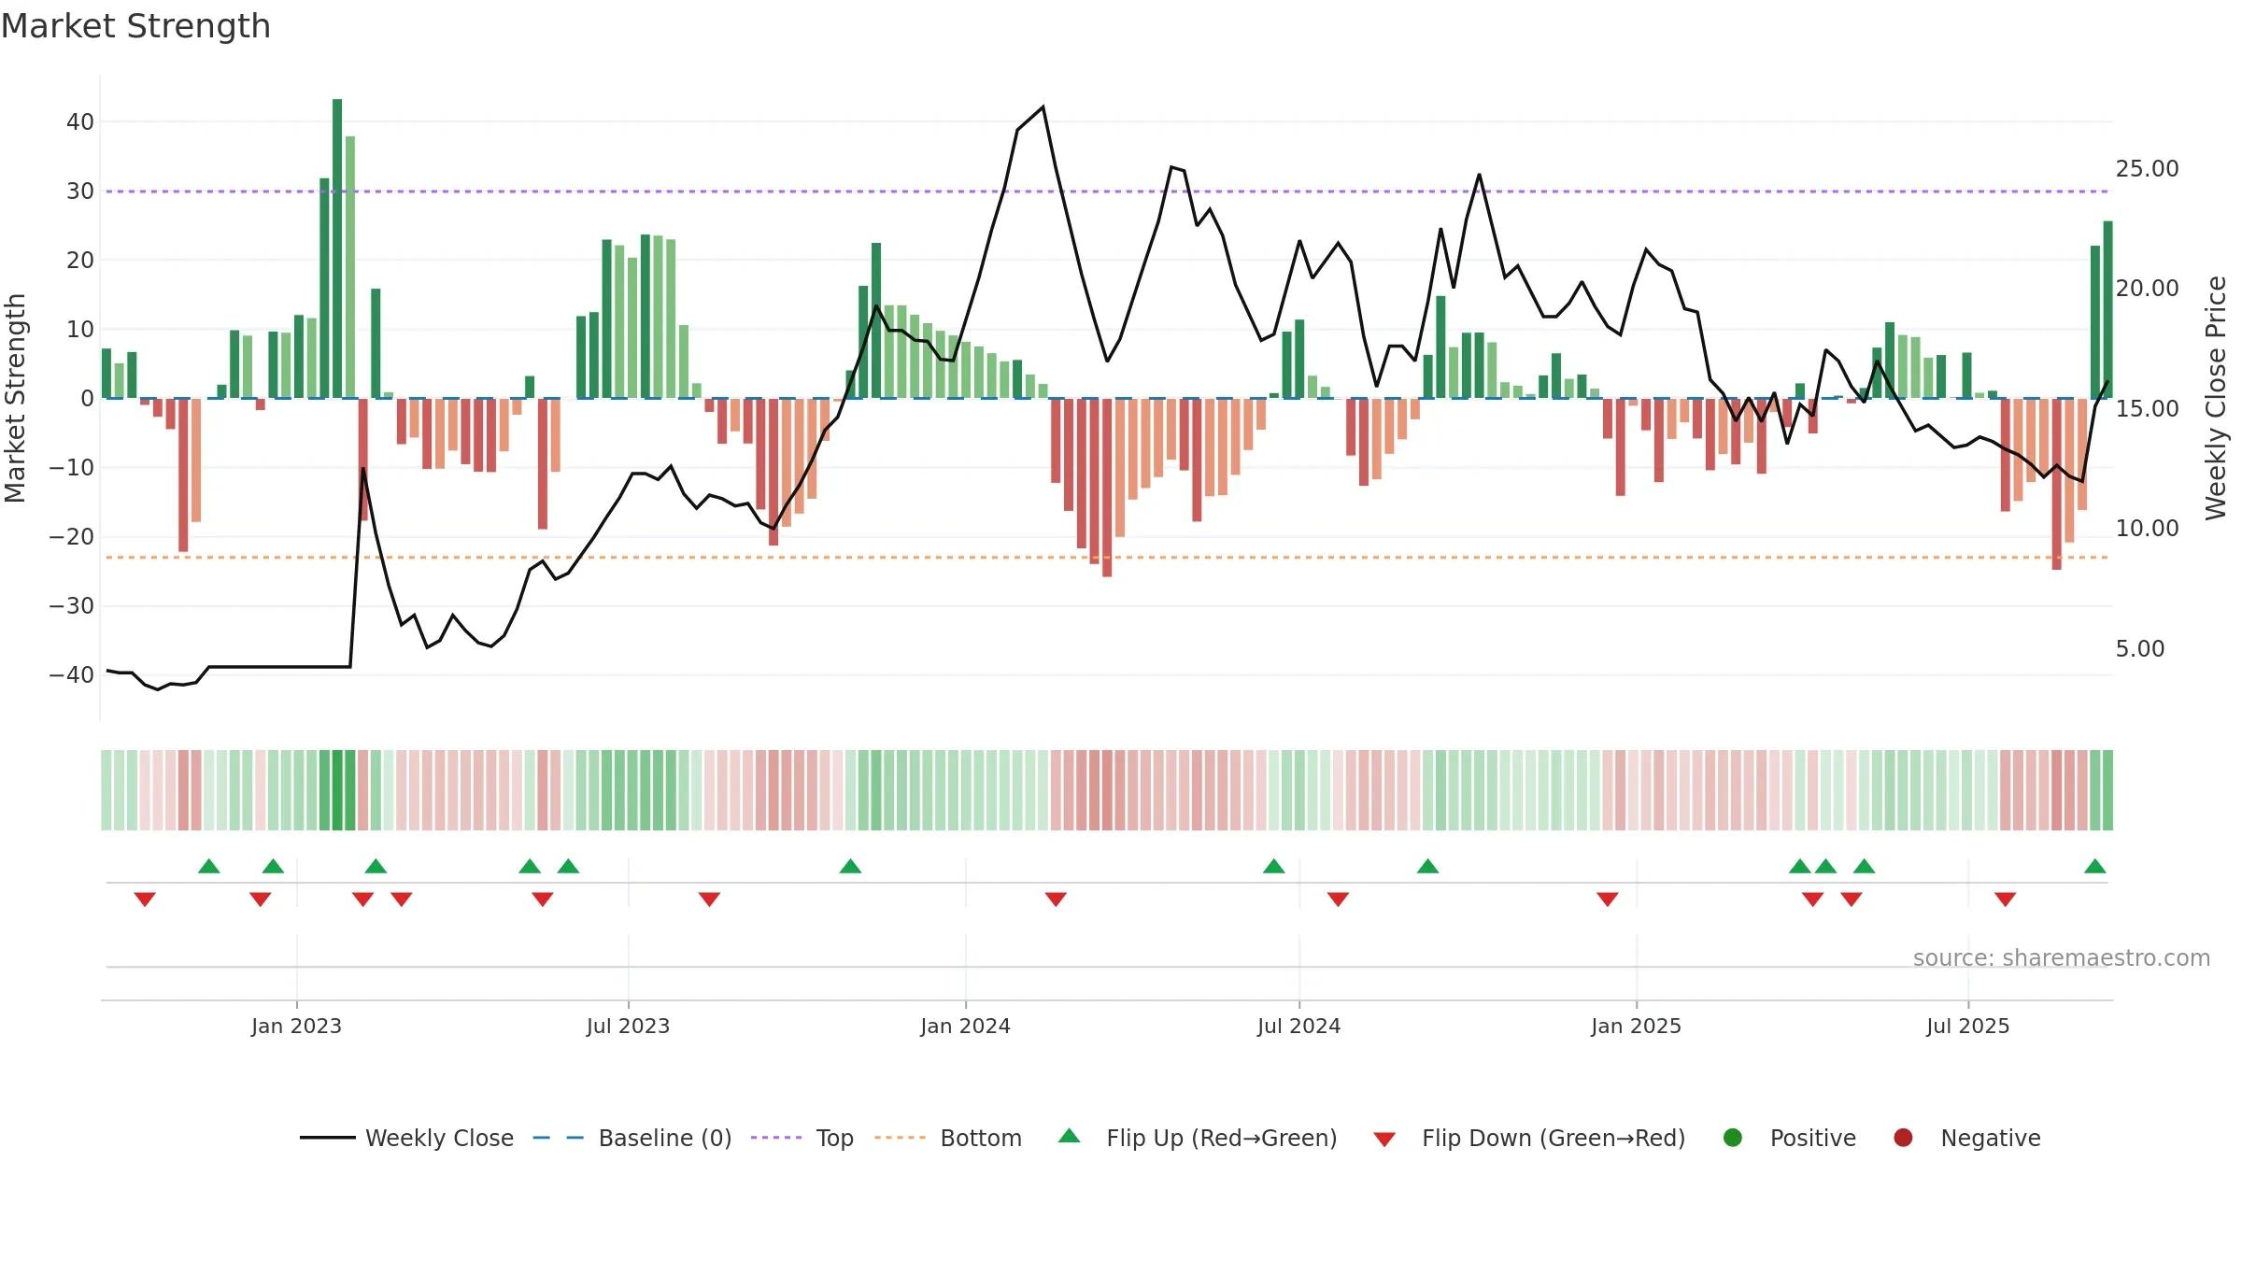Click the 30 Market Strength axis label
Screen dimensions: 2242x1261
point(80,191)
